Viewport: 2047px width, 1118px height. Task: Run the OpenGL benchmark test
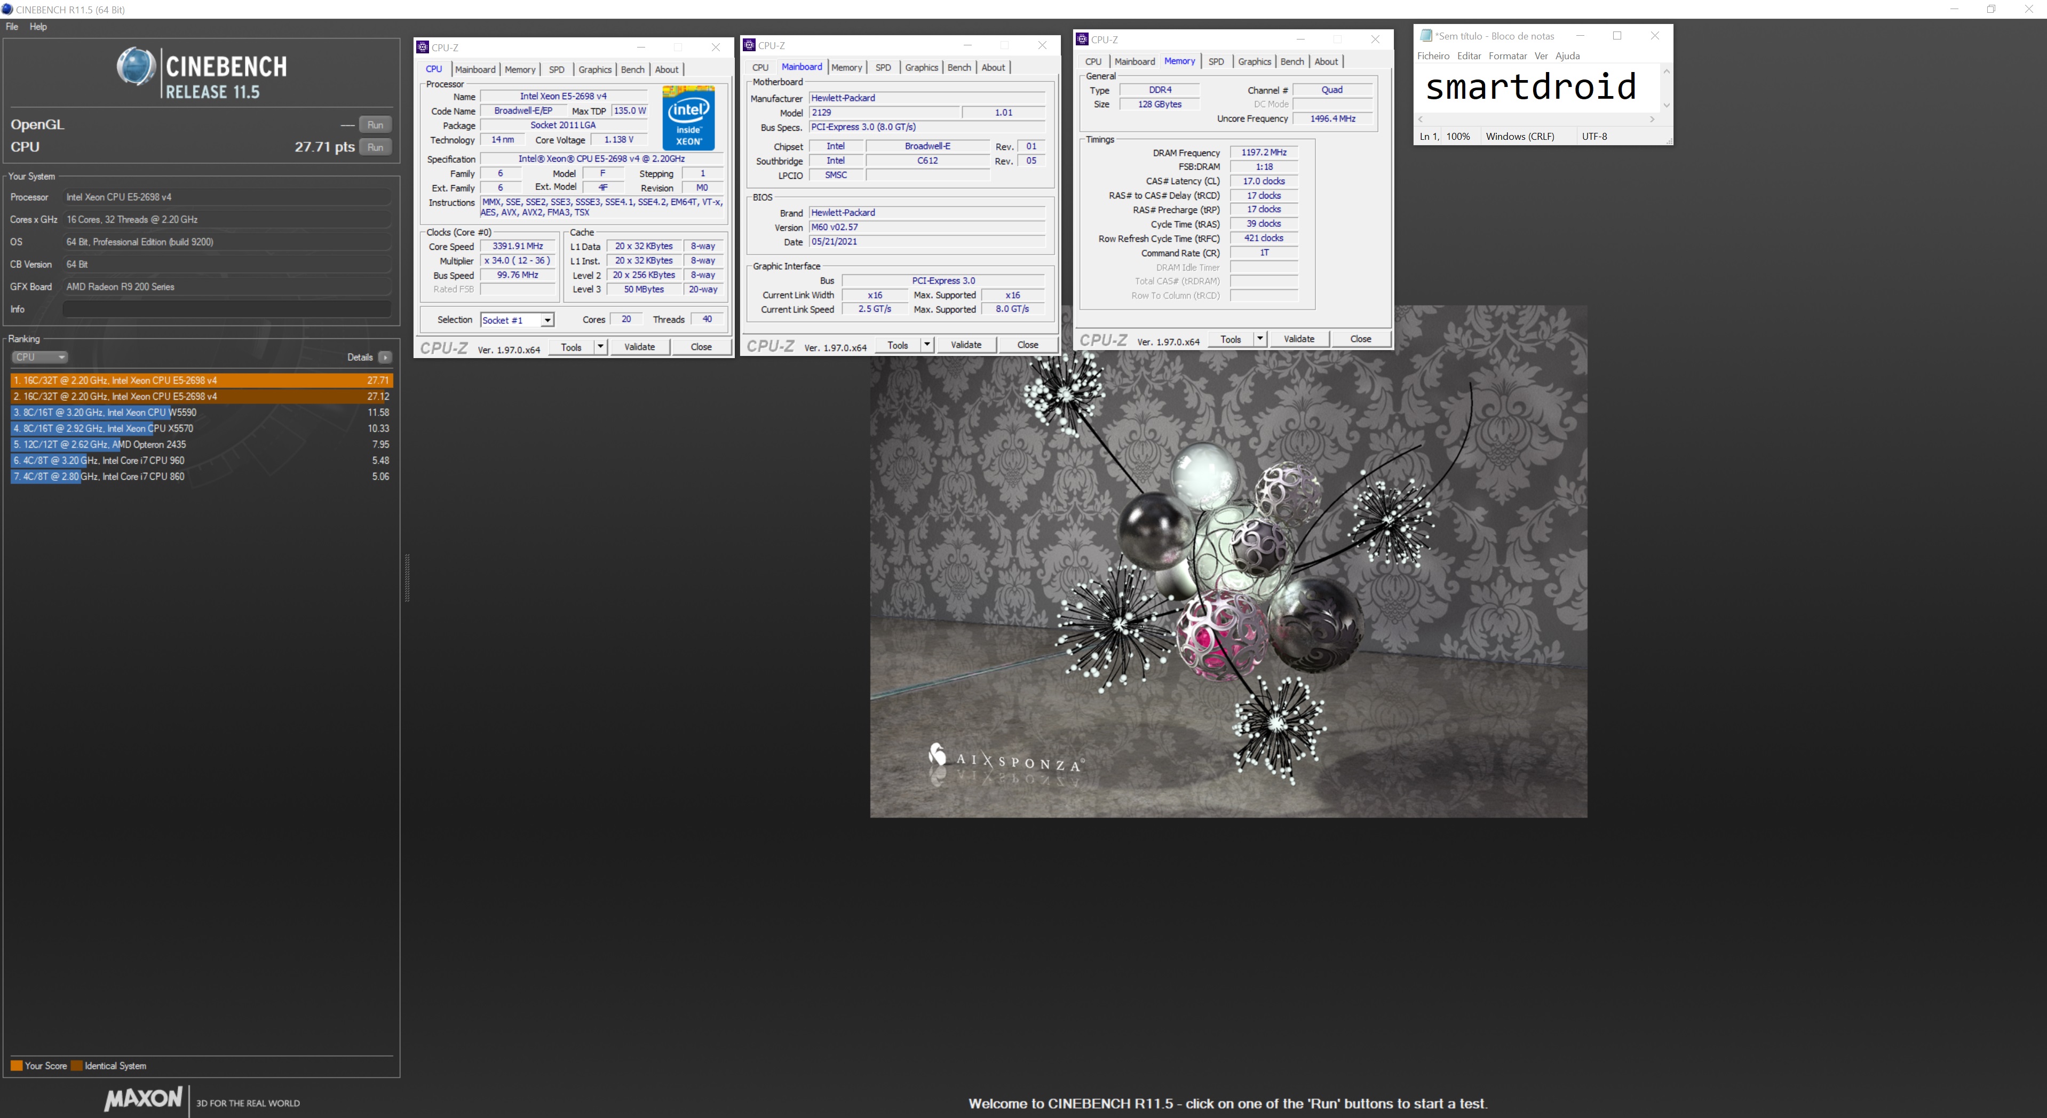coord(375,125)
